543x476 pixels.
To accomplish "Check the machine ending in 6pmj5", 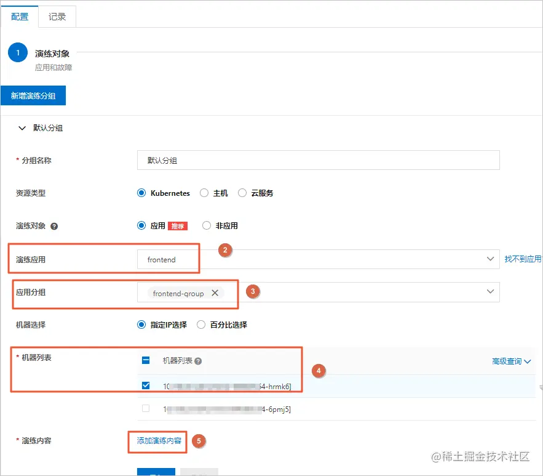I will point(146,408).
